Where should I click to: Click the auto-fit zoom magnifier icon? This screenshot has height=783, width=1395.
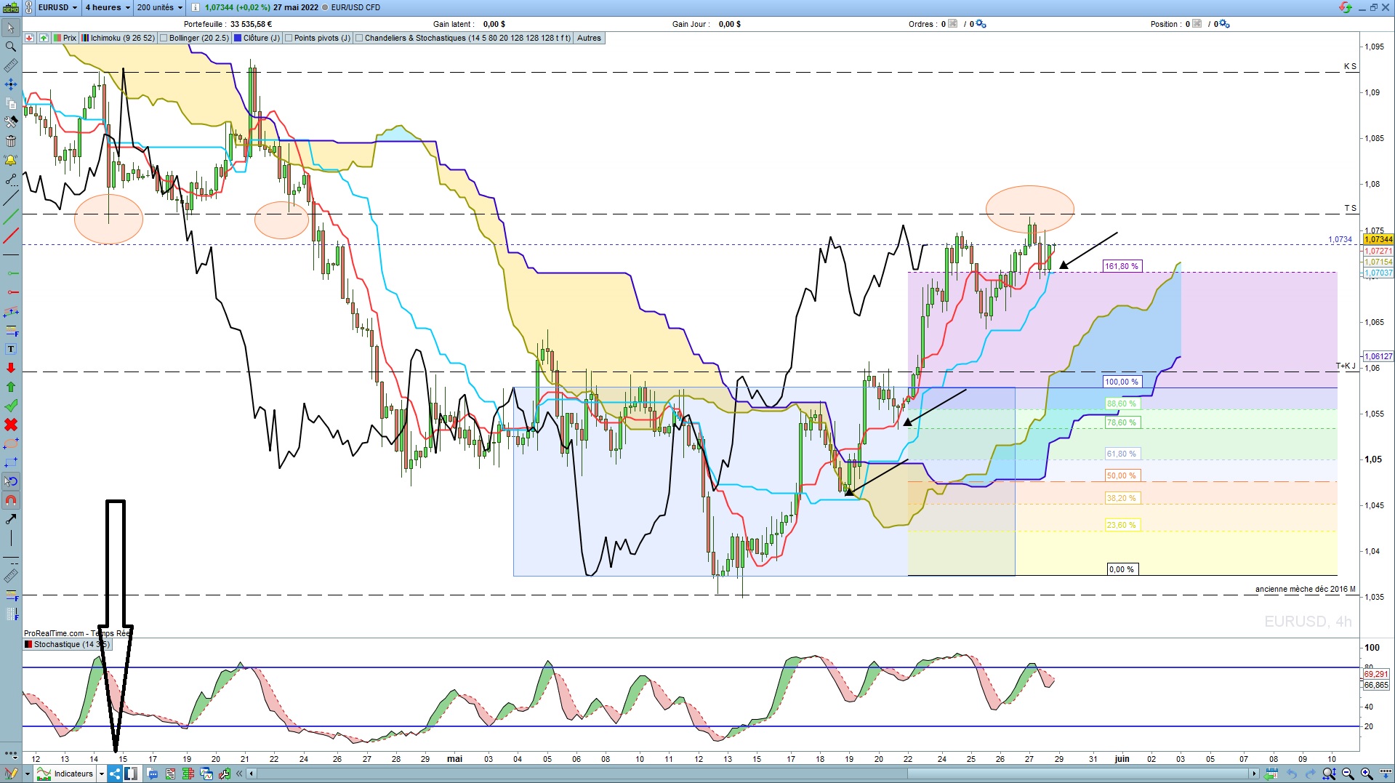tap(1330, 774)
